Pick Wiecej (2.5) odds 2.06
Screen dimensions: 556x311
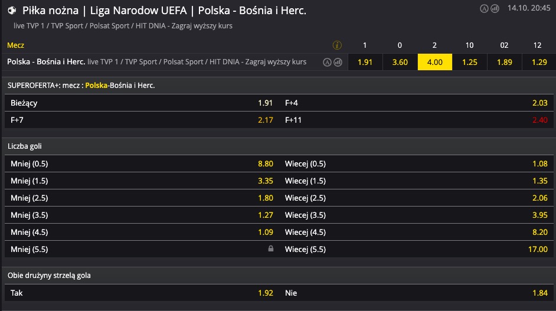coord(539,198)
